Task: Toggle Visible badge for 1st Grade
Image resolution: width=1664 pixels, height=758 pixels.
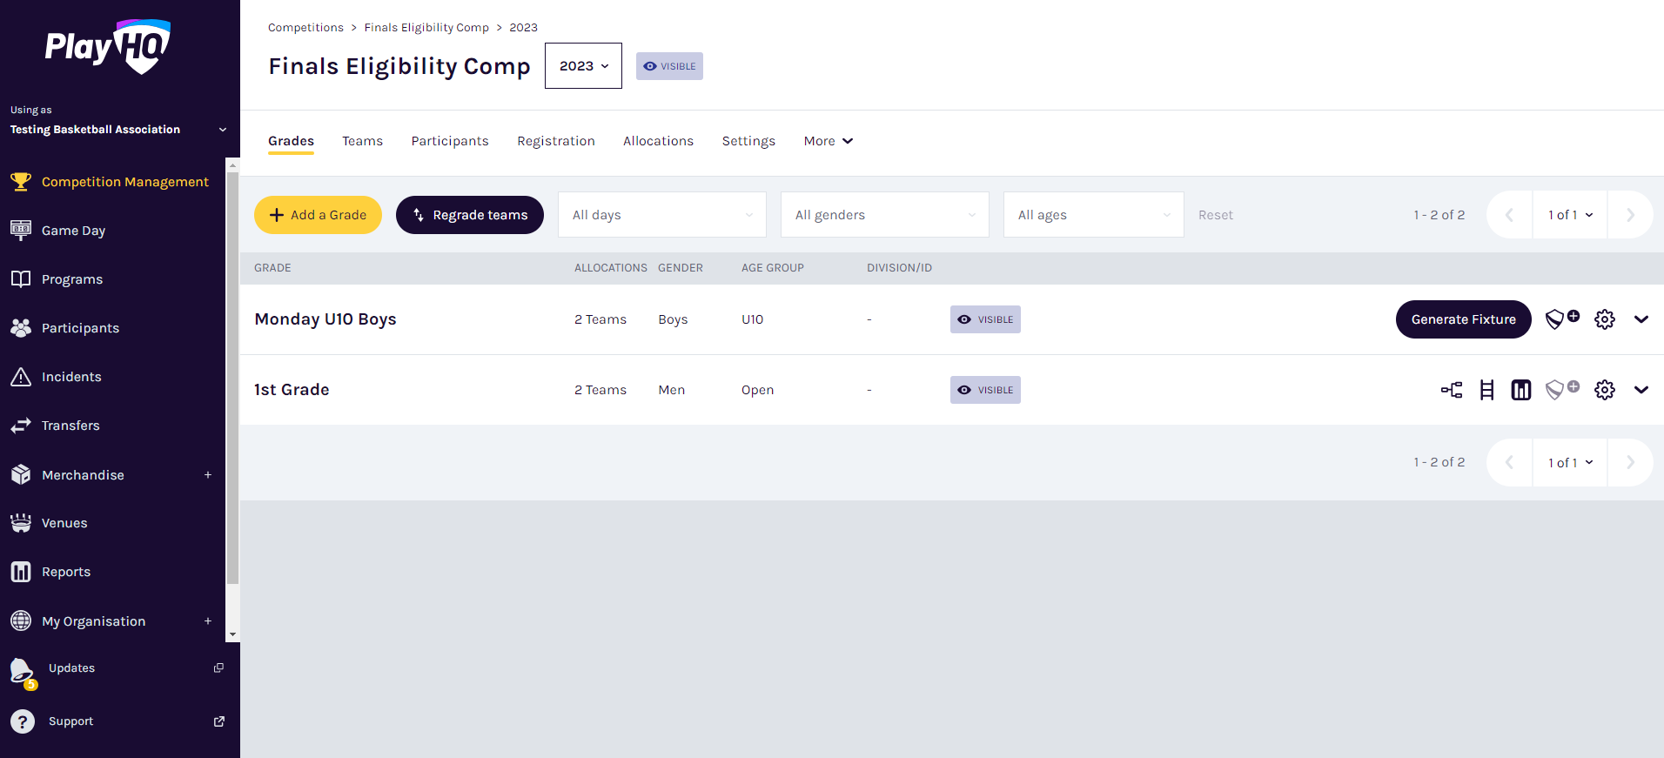Action: coord(985,390)
